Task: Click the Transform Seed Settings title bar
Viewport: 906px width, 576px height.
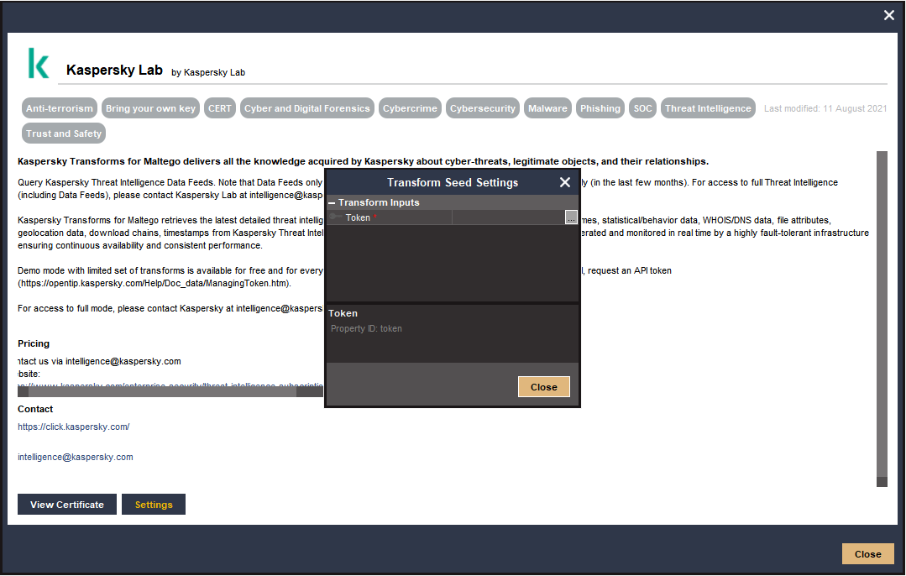Action: point(453,182)
